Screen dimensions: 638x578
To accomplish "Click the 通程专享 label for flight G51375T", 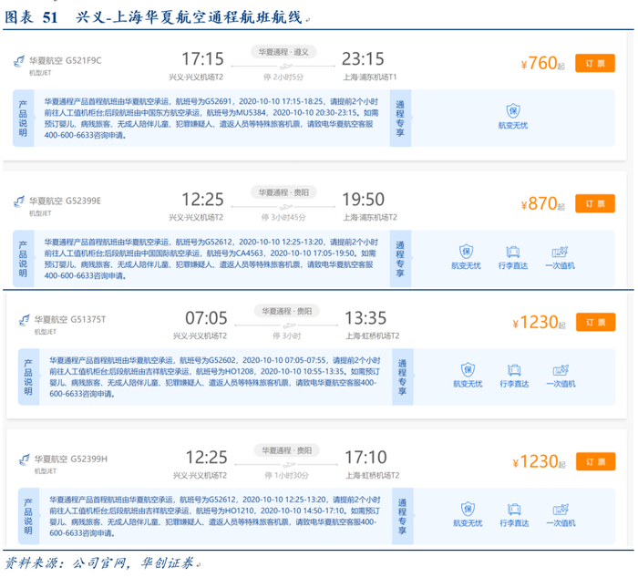I will (x=403, y=377).
